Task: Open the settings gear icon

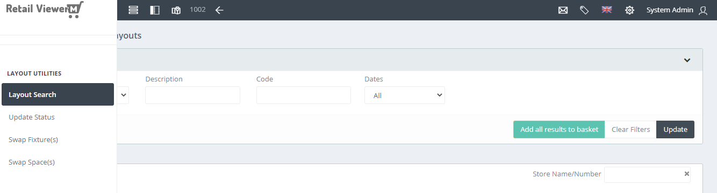Action: tap(629, 10)
